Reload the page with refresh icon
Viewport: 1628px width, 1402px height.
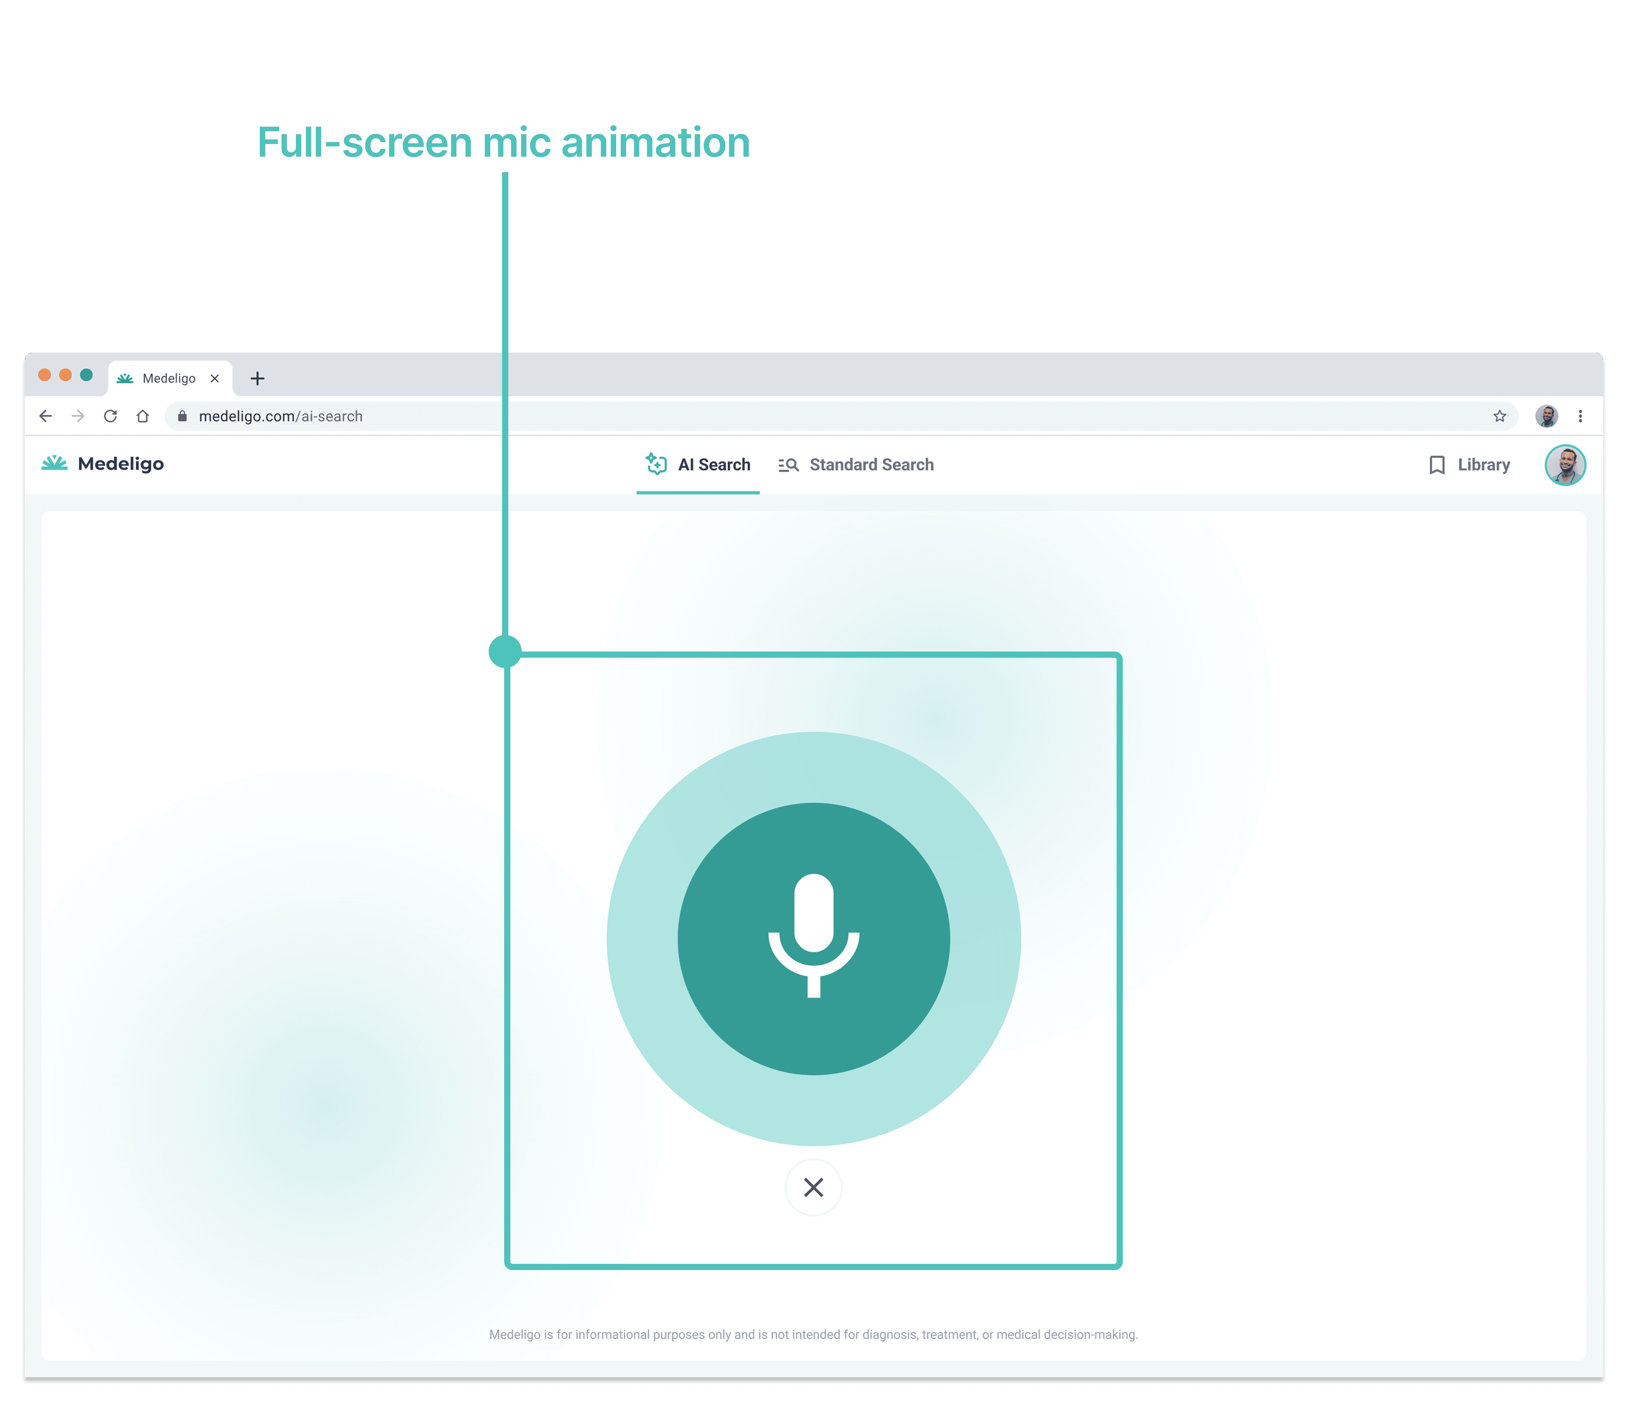pos(110,416)
